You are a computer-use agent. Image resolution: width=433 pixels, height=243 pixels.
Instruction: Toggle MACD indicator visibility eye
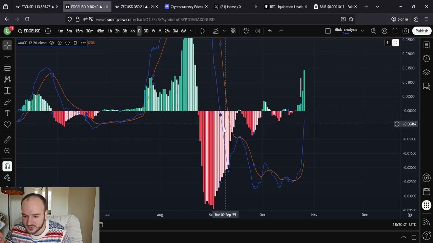pyautogui.click(x=52, y=43)
